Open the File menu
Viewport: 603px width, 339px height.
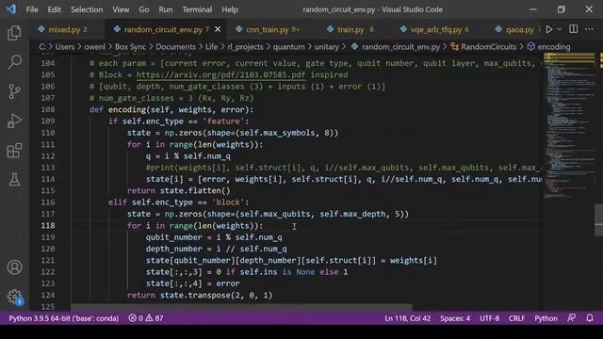pos(32,9)
